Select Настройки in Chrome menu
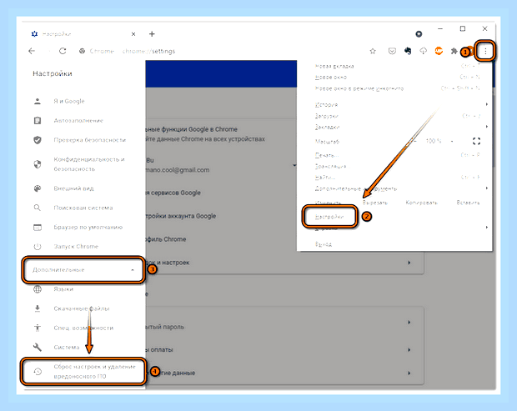 [x=329, y=217]
